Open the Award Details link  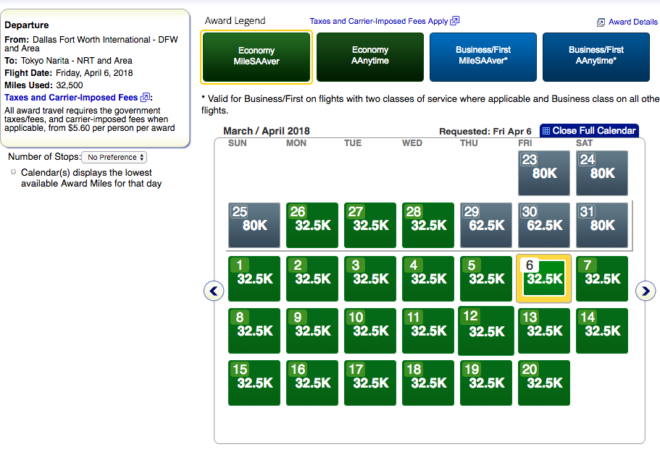click(632, 22)
